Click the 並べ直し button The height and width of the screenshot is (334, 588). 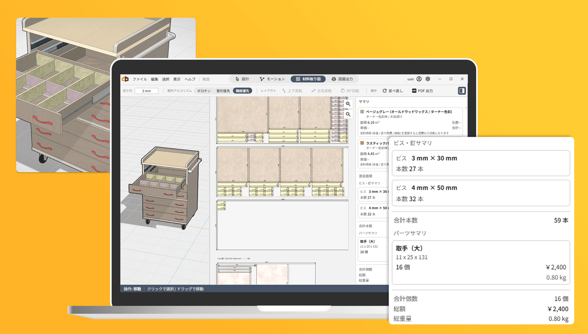coord(393,91)
